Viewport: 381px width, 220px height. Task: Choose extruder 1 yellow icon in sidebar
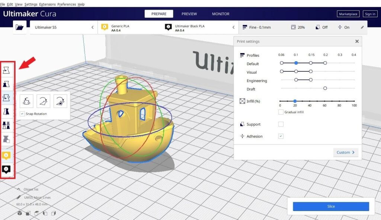[x=6, y=155]
